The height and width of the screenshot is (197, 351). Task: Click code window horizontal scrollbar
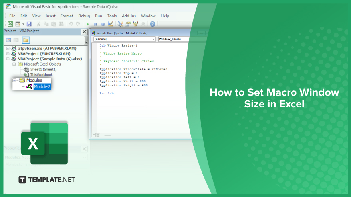click(107, 135)
